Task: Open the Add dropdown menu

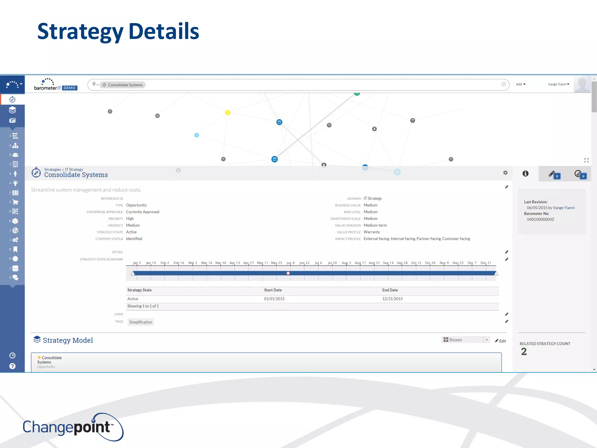Action: (x=521, y=84)
